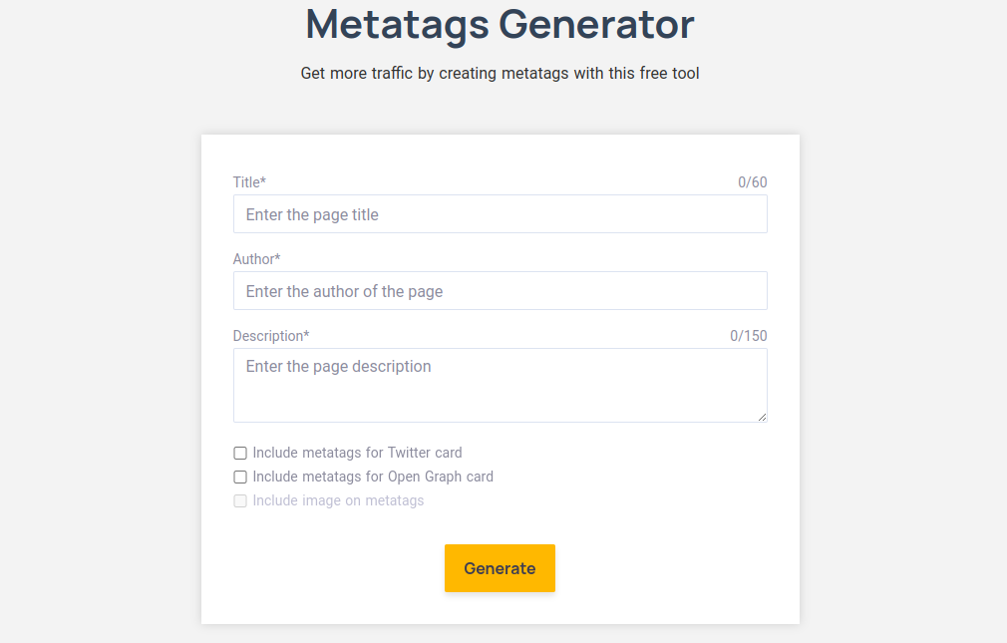Click the 'Include metatags for Twitter card' label text
The height and width of the screenshot is (643, 1007).
click(x=357, y=453)
